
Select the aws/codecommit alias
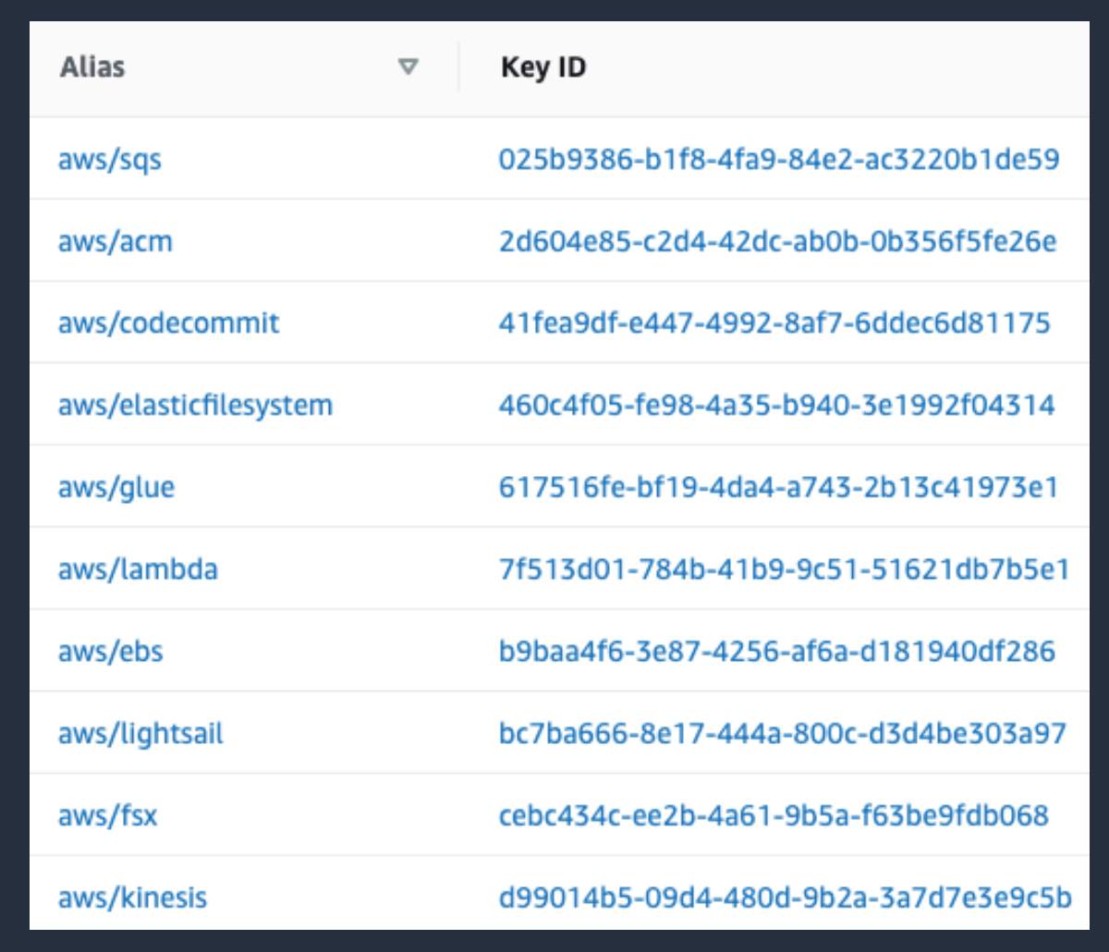(169, 323)
